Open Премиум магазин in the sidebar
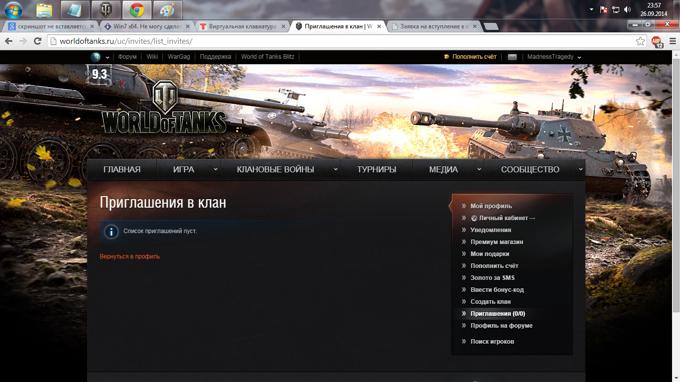Viewport: 680px width, 382px height. pos(497,242)
